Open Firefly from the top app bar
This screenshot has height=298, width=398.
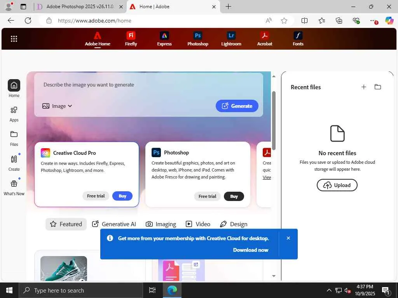pos(131,39)
